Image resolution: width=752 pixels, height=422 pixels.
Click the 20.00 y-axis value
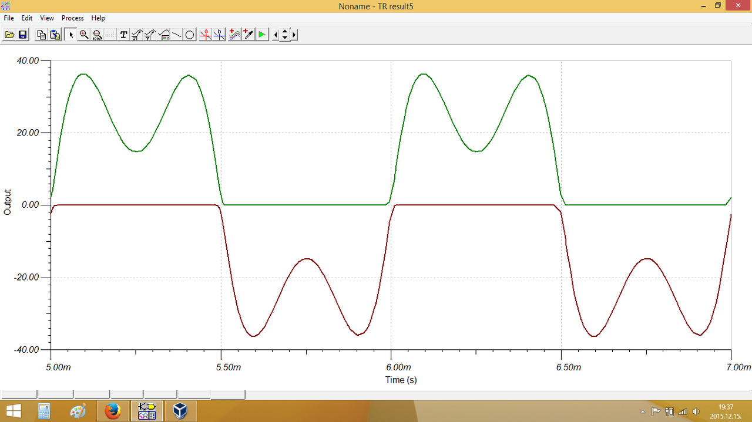coord(29,133)
